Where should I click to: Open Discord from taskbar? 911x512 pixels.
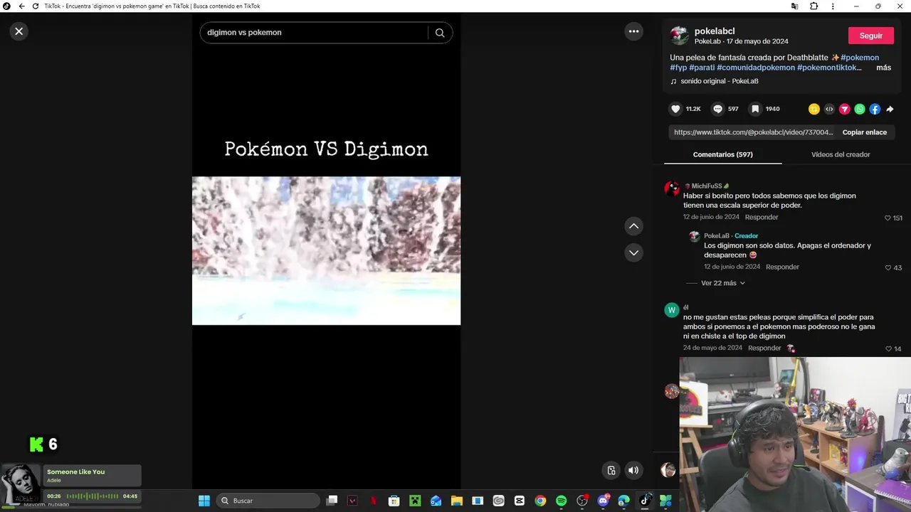[603, 501]
